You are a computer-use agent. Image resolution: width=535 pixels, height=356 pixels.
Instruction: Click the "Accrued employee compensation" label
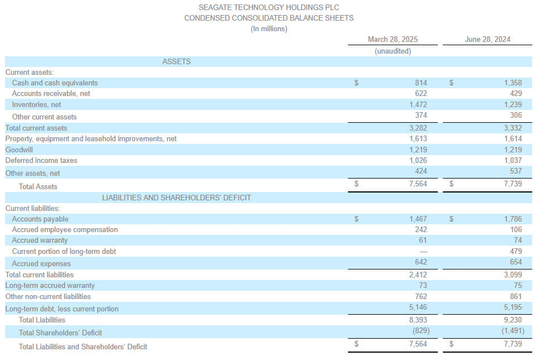[65, 230]
